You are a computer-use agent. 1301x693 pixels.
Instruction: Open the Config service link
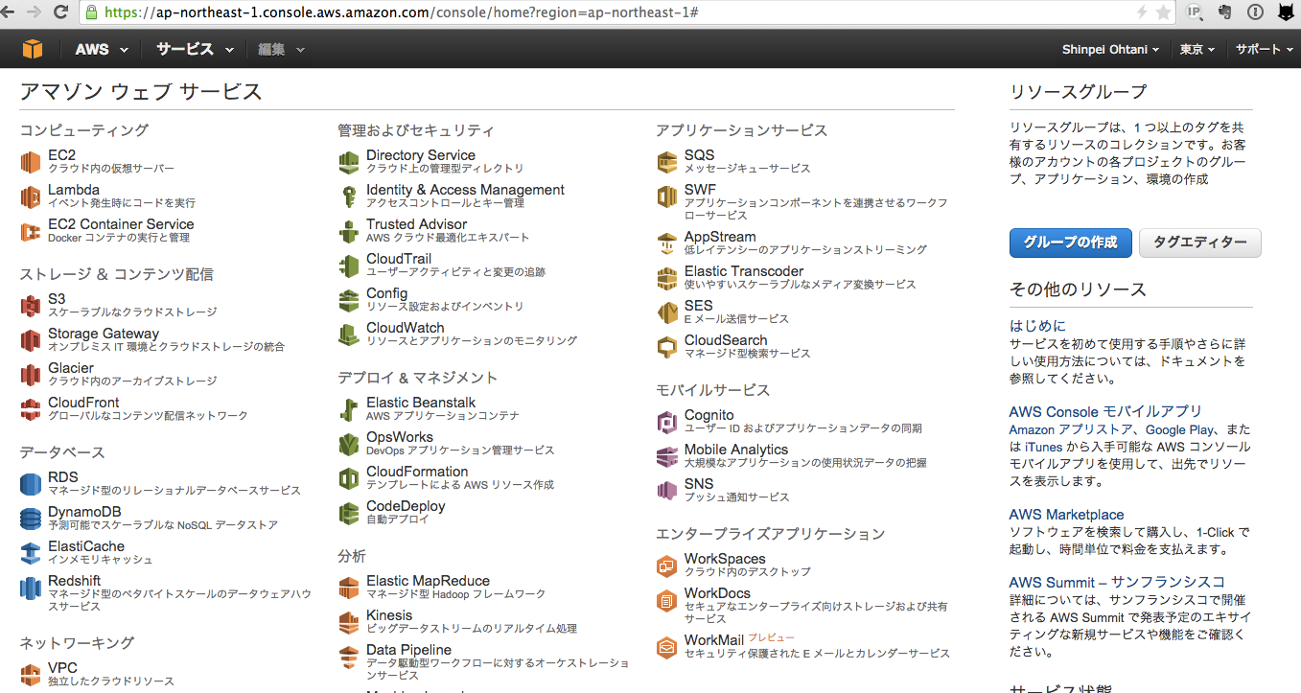click(386, 293)
